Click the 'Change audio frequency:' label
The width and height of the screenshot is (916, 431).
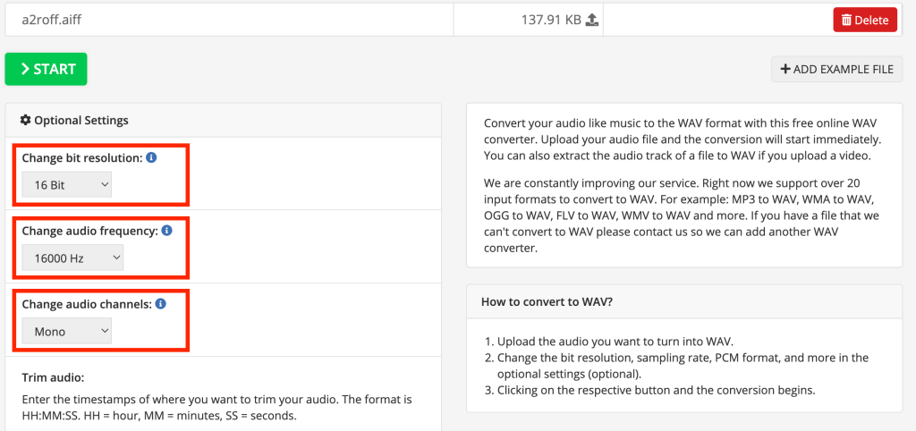pyautogui.click(x=89, y=232)
